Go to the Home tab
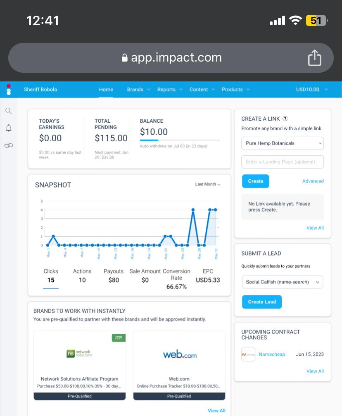The image size is (342, 416). (x=106, y=90)
